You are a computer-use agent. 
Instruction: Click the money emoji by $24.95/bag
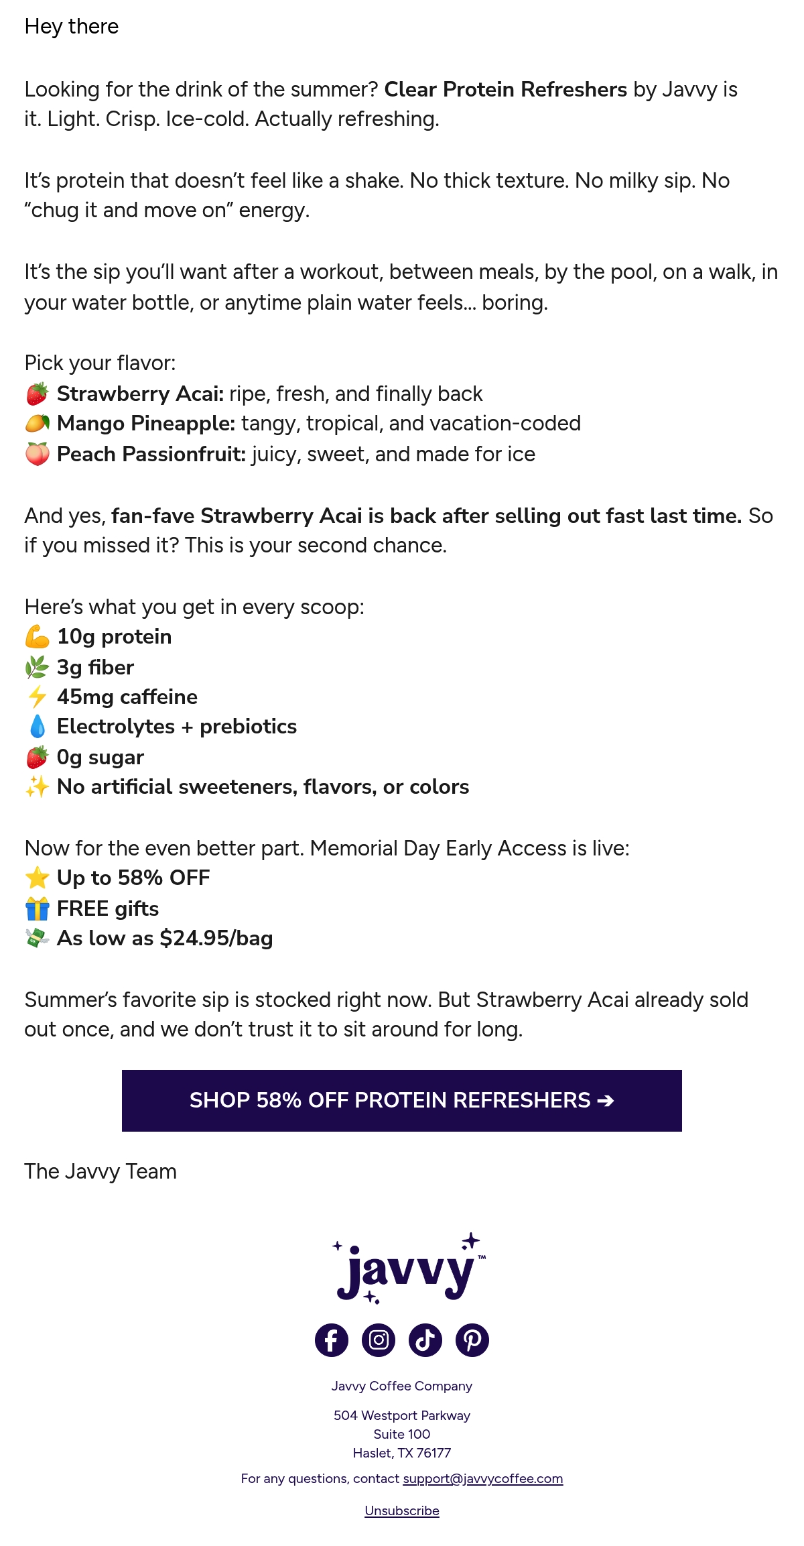38,938
